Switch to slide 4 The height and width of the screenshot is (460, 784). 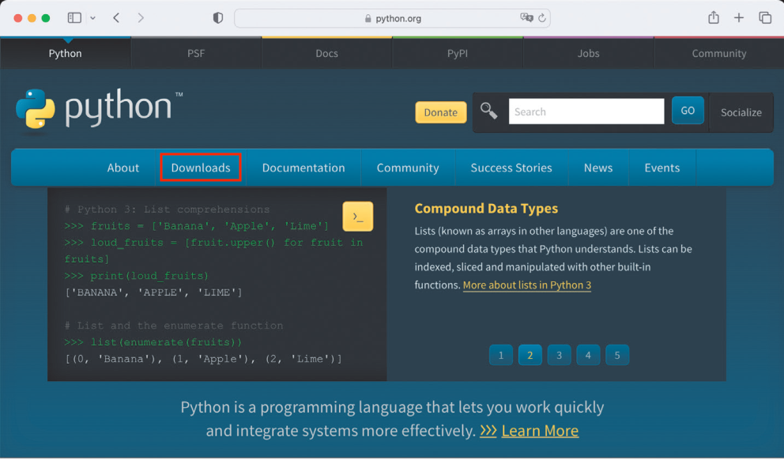coord(588,355)
